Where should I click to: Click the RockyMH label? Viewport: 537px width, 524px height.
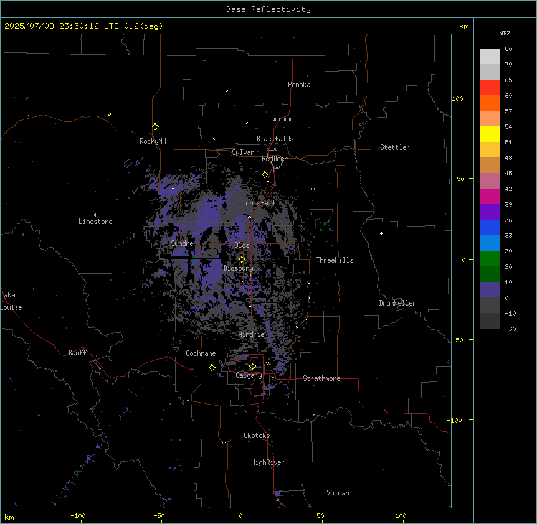coord(153,141)
